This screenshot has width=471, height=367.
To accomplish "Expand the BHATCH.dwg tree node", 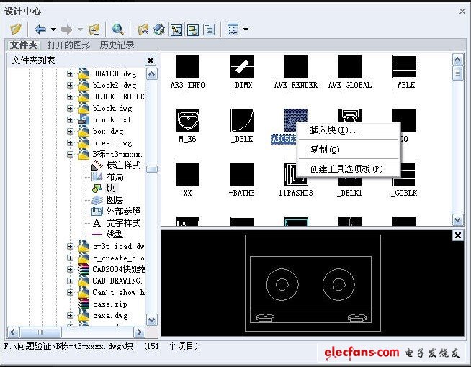I will click(x=71, y=73).
